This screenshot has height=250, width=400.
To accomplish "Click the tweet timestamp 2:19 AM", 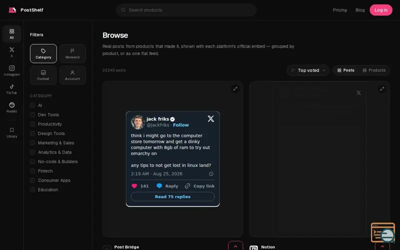I will click(156, 174).
